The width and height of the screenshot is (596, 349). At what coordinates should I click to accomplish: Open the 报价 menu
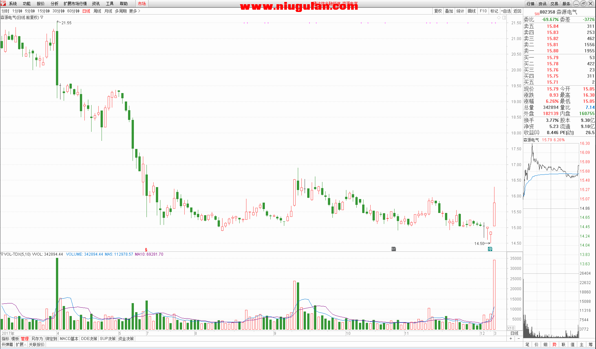pos(41,4)
